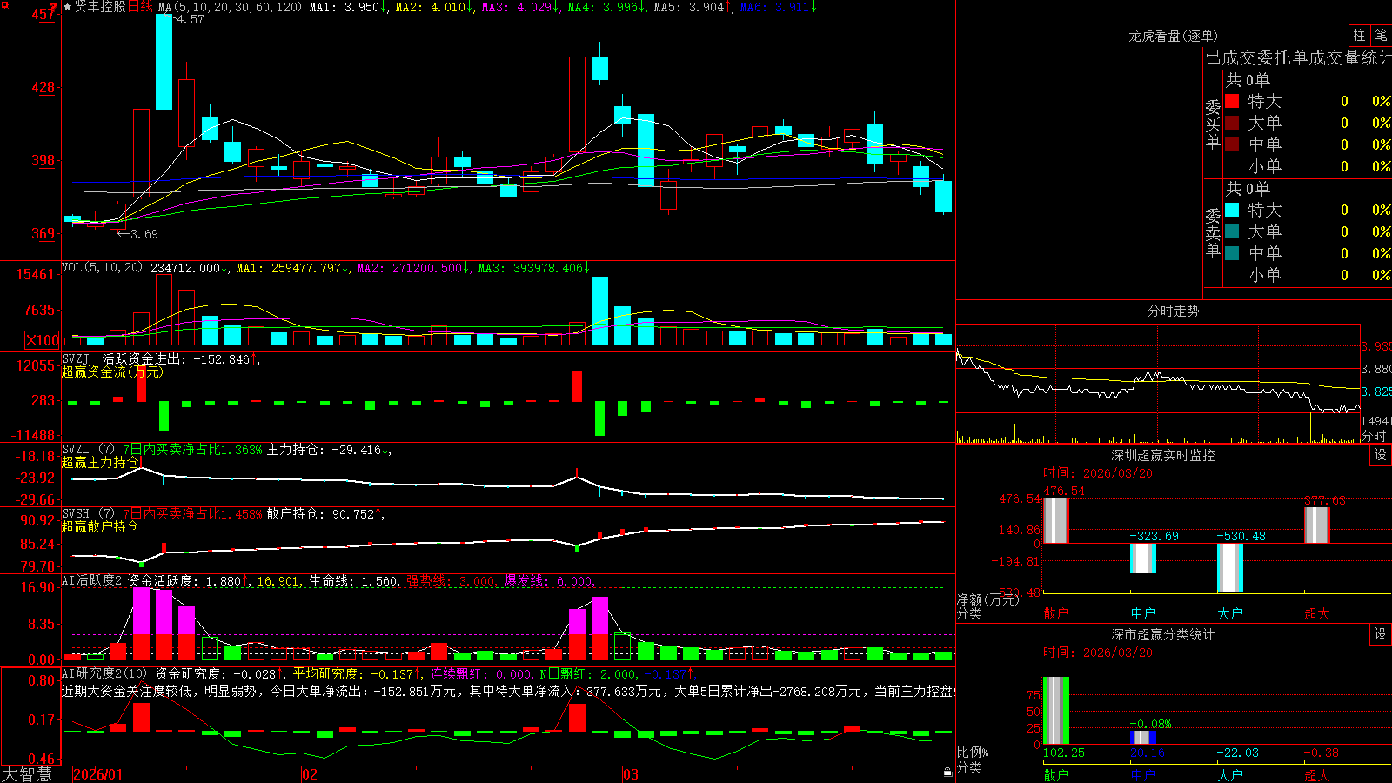Click the 02 month marker on time axis

(310, 774)
